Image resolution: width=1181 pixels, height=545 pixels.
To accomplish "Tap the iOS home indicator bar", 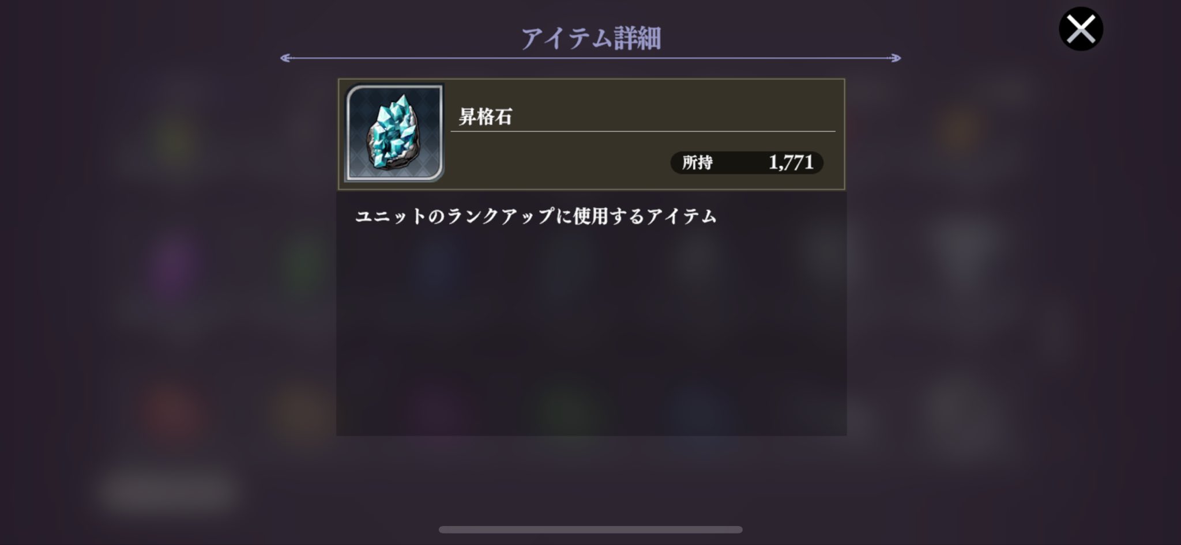I will point(590,529).
